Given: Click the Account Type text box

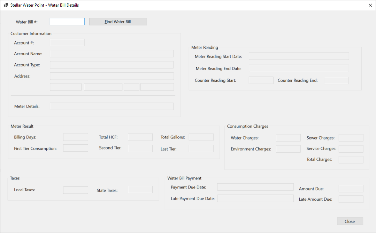Looking at the screenshot, I should pyautogui.click(x=112, y=65).
